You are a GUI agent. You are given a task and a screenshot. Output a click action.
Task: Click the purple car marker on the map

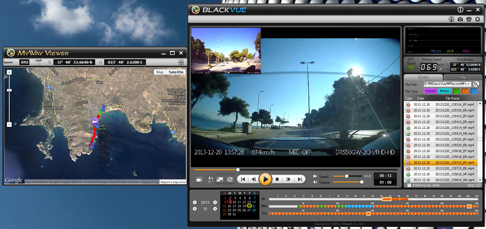click(95, 121)
